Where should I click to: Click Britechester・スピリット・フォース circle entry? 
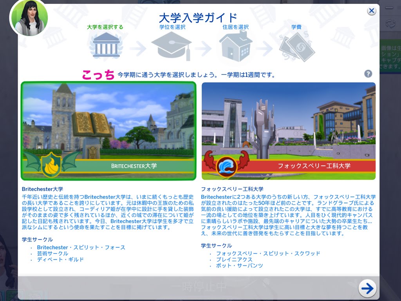[x=81, y=248]
